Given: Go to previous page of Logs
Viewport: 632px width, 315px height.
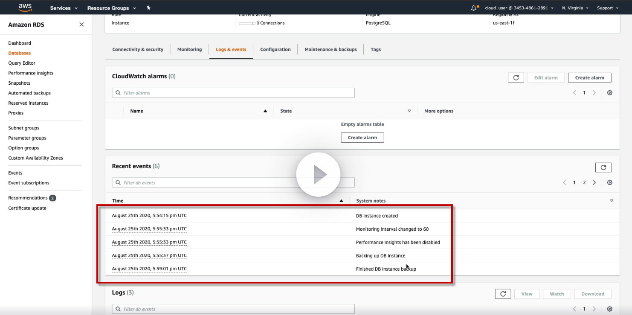Looking at the screenshot, I should pyautogui.click(x=574, y=309).
